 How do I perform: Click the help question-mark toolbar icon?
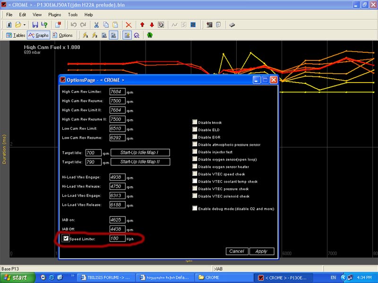(44, 25)
